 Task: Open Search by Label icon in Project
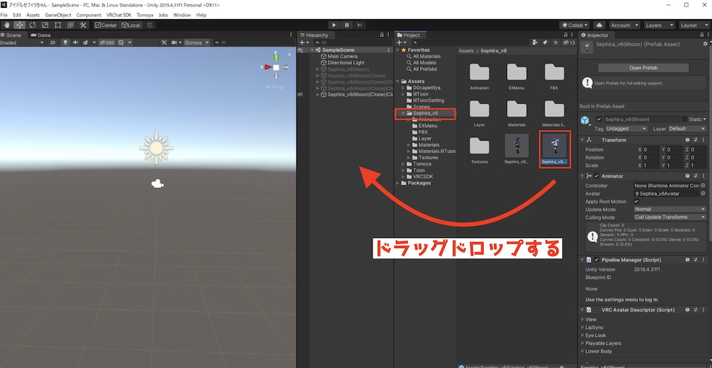coord(545,42)
